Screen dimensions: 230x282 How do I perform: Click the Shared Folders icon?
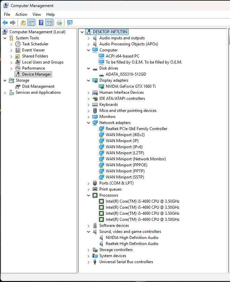pyautogui.click(x=17, y=56)
